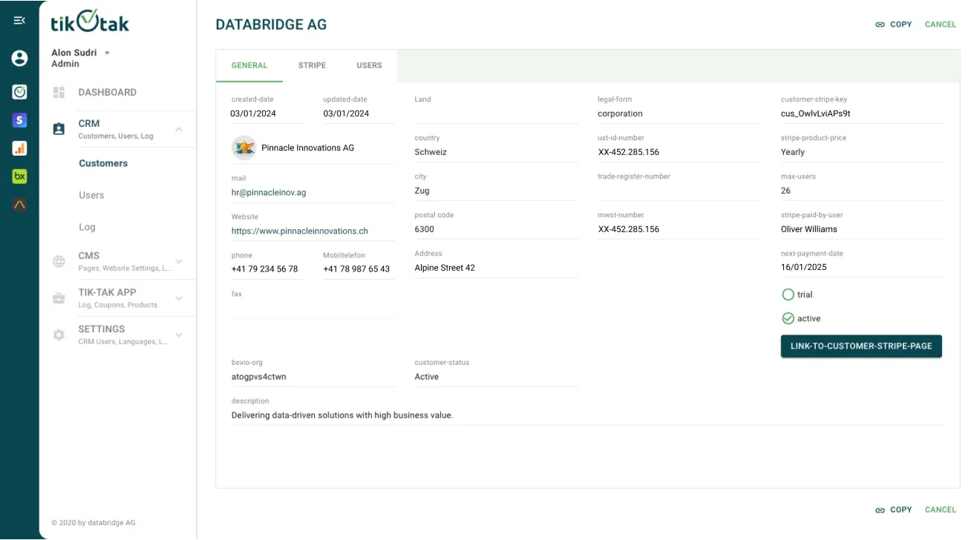Click the customer-stripe-key field cus_OwlvLviAPs9t
This screenshot has width=980, height=540.
click(x=862, y=108)
